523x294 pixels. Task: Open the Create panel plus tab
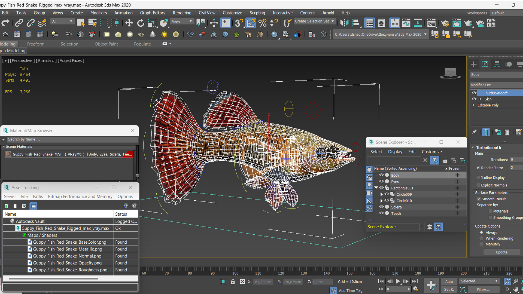(x=474, y=64)
